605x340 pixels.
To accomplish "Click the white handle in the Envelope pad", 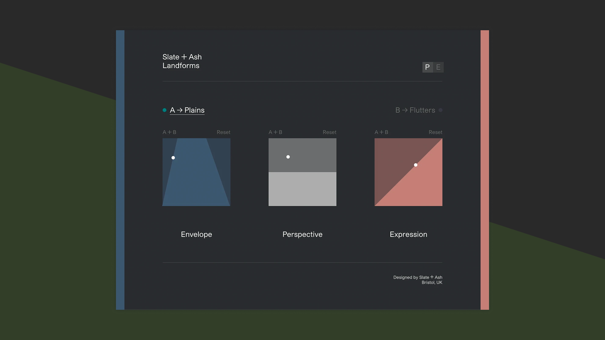I will (x=173, y=158).
